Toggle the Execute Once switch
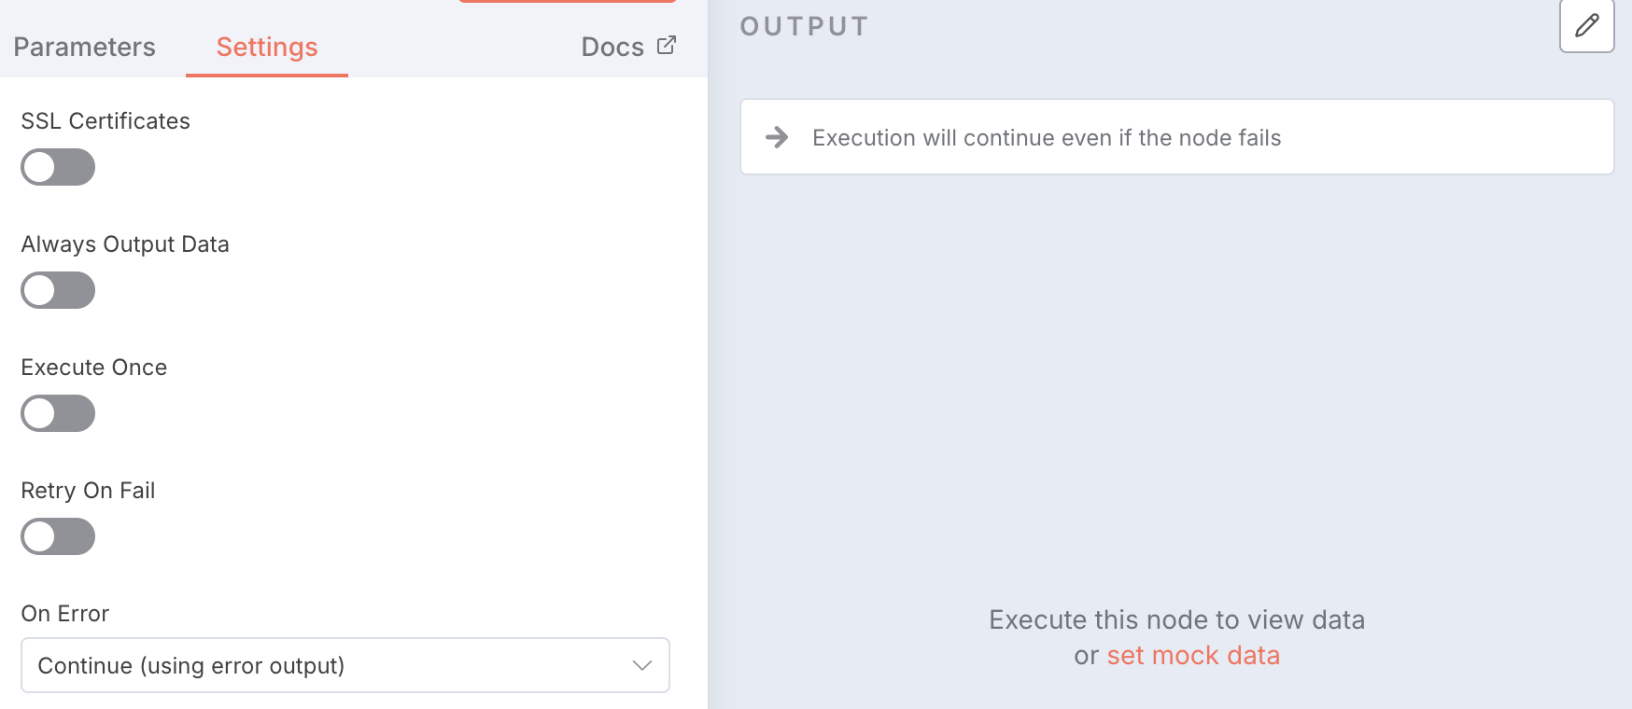This screenshot has width=1632, height=709. (58, 414)
